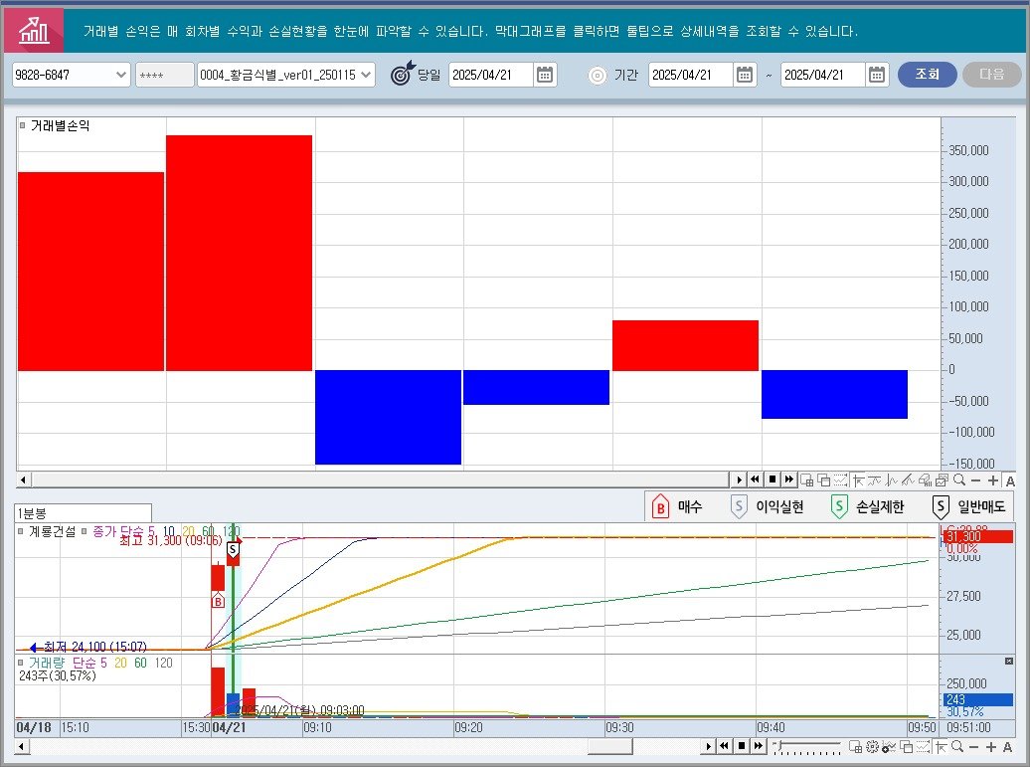This screenshot has height=767, width=1030.
Task: Stop the candle chart playback
Action: 741,747
